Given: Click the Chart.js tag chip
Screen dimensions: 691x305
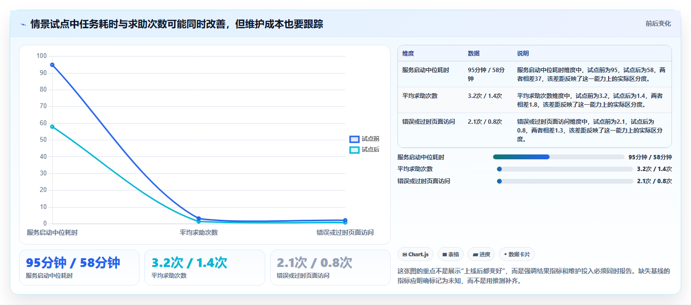Looking at the screenshot, I should click(415, 254).
